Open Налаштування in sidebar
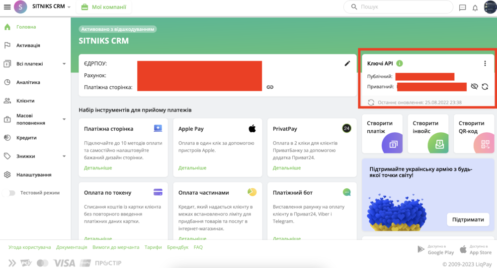The width and height of the screenshot is (497, 268). pyautogui.click(x=34, y=175)
